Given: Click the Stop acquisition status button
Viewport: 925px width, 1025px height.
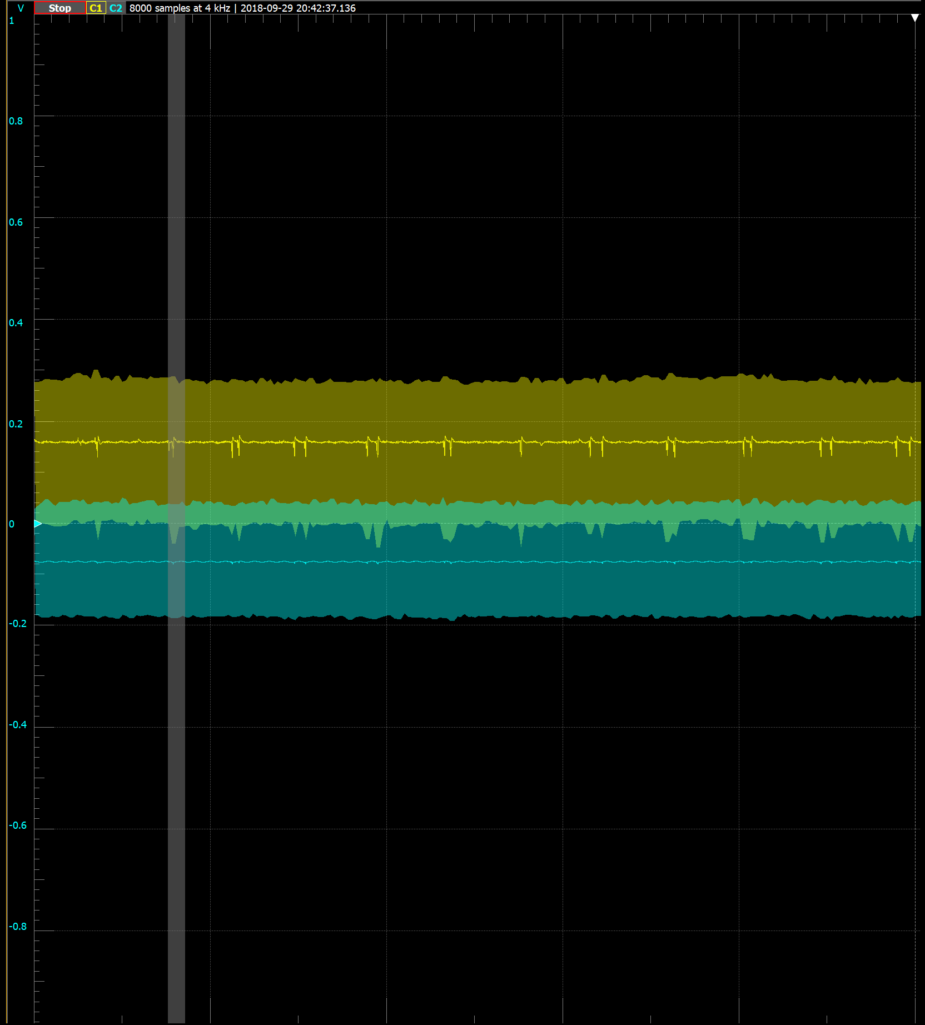Looking at the screenshot, I should click(60, 8).
